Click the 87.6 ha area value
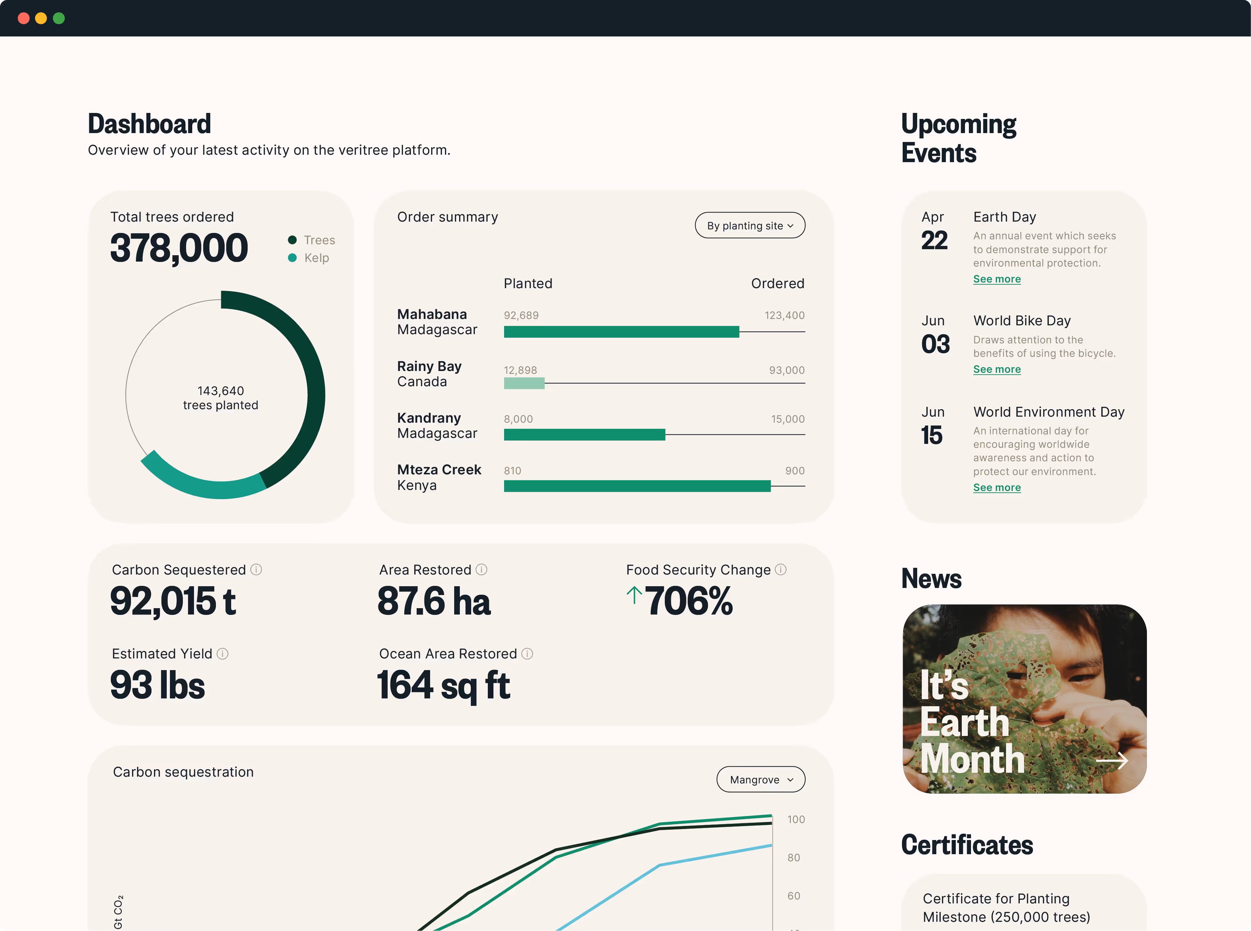 (434, 601)
